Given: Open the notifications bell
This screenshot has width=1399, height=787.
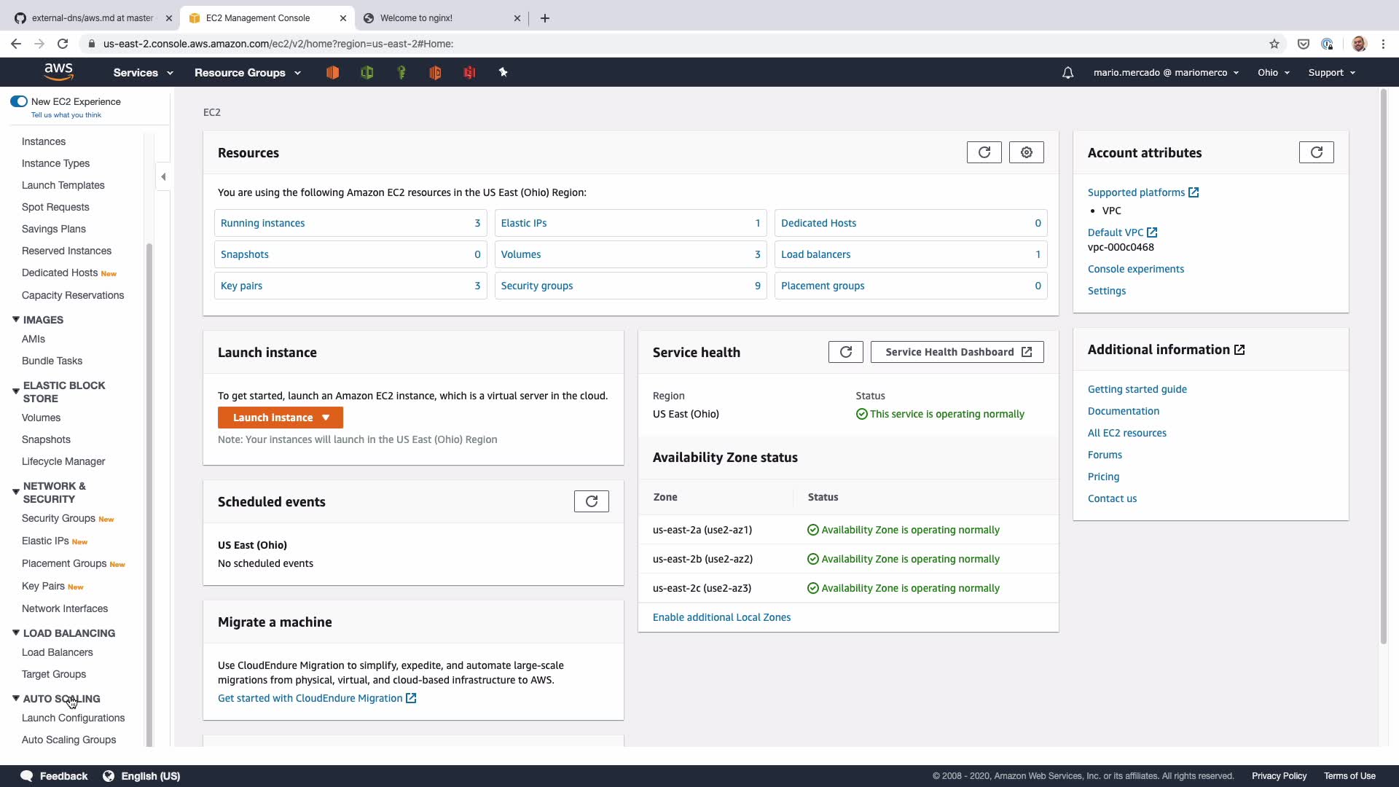Looking at the screenshot, I should tap(1067, 73).
